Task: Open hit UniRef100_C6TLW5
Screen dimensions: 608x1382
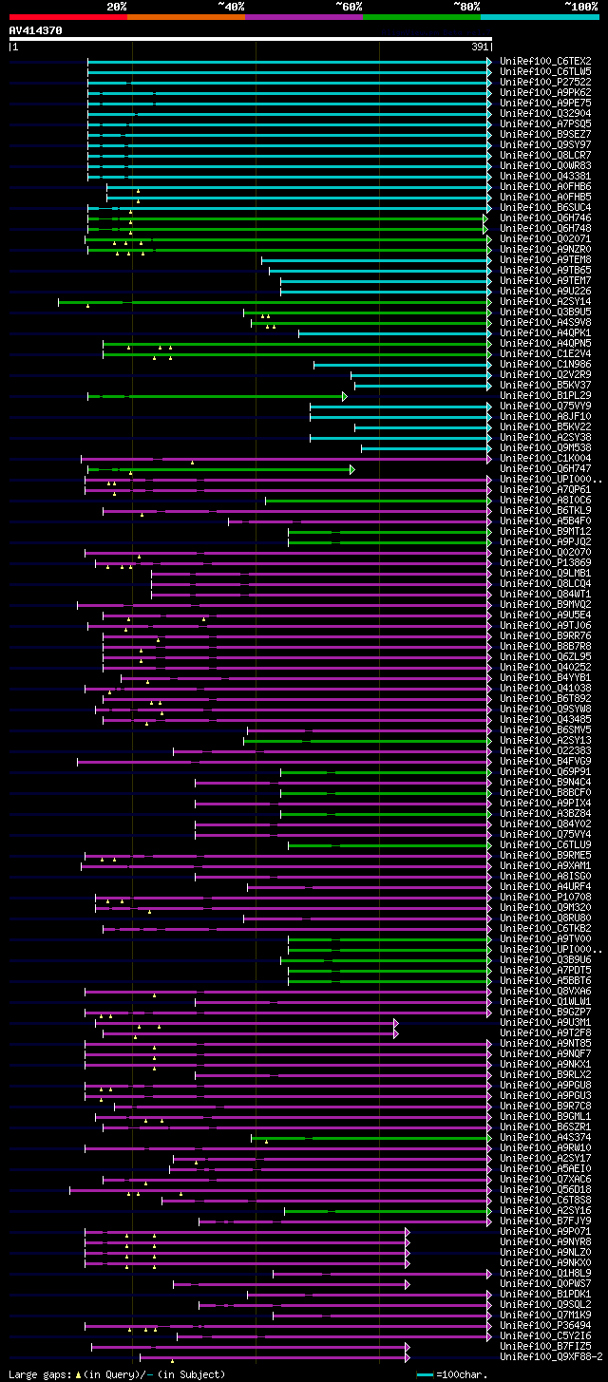Action: [x=545, y=71]
